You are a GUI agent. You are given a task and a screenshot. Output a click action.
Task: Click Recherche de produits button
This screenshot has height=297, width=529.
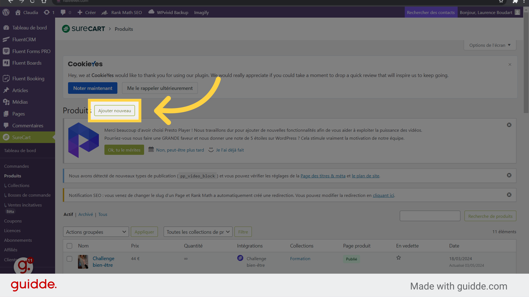(490, 216)
